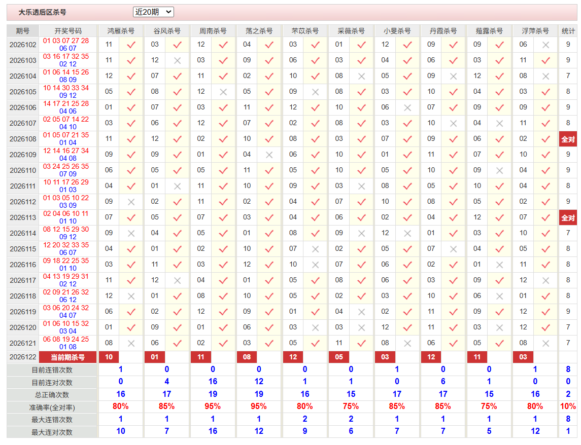Image resolution: width=581 pixels, height=445 pixels.
Task: Click the cross mark for 丹霞杀号 in row 2026107
Action: [453, 124]
